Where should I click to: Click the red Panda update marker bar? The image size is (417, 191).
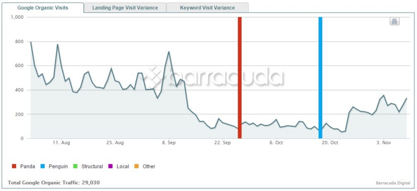pos(240,78)
